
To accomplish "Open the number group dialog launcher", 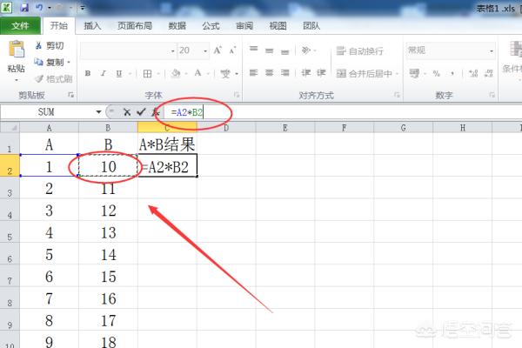I will tap(492, 95).
